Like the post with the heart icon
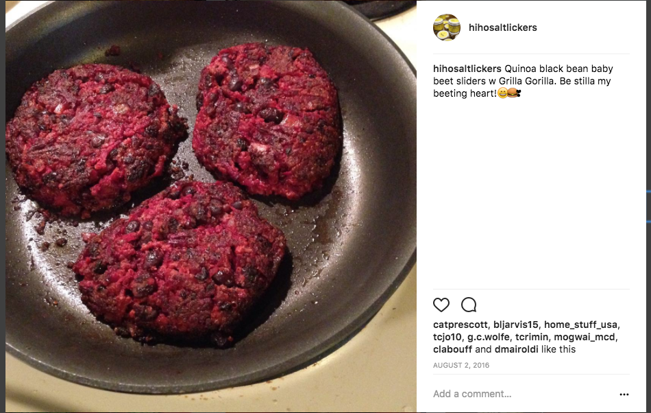 (x=441, y=305)
